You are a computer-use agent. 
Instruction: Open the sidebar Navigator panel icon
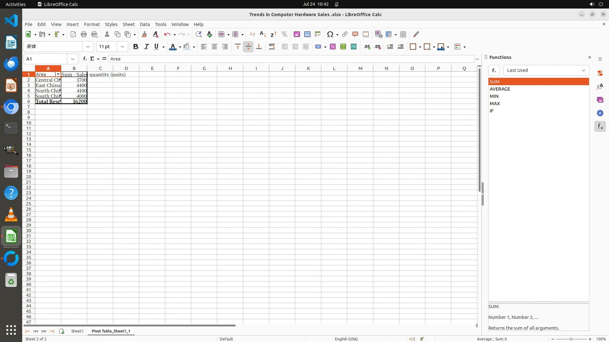point(600,113)
